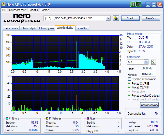164x135 pixels.
Task: Click the PI Failures lower graph
Action: click(65, 93)
